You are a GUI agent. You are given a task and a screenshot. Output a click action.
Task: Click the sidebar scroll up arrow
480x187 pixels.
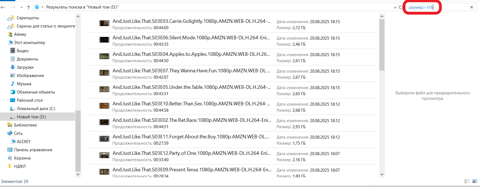pyautogui.click(x=78, y=16)
